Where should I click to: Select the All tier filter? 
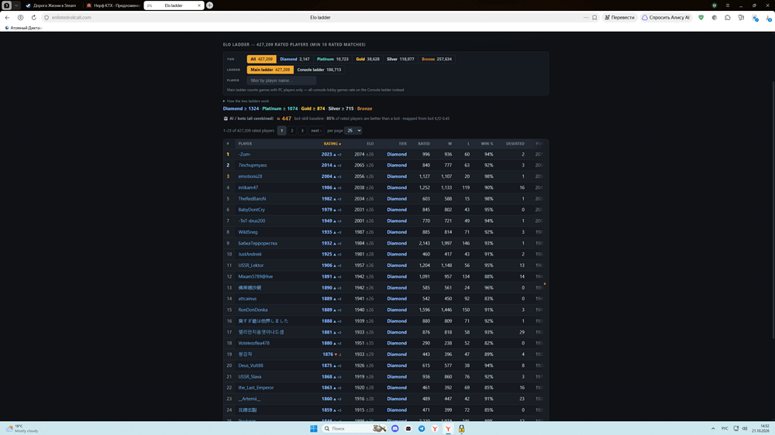pos(261,59)
